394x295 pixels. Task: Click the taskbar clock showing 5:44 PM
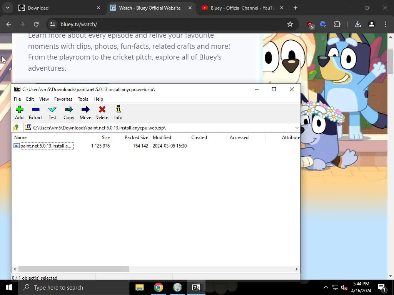pyautogui.click(x=361, y=287)
